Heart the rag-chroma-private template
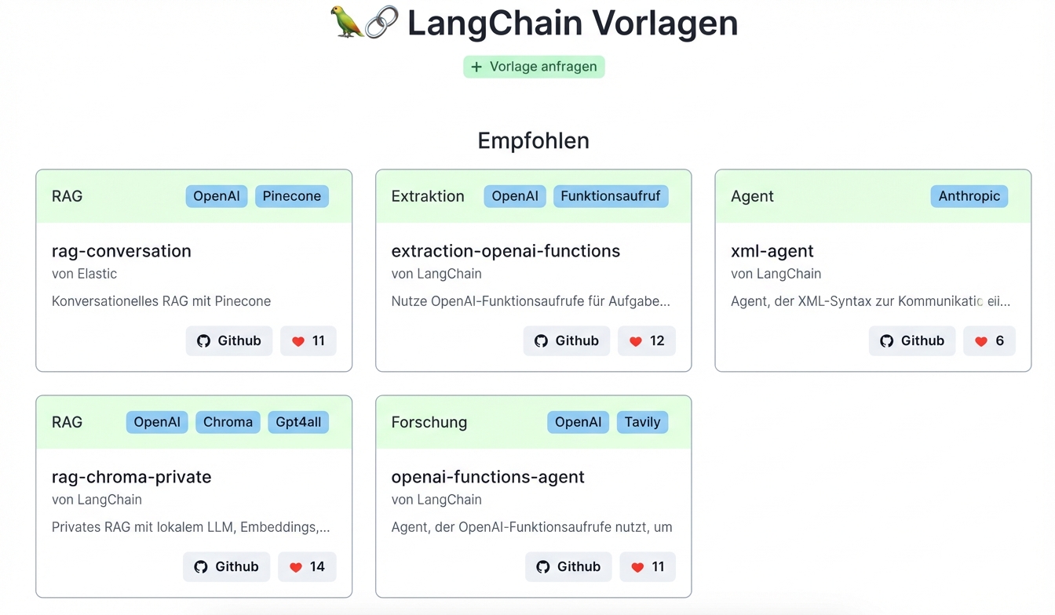1055x615 pixels. click(x=306, y=566)
